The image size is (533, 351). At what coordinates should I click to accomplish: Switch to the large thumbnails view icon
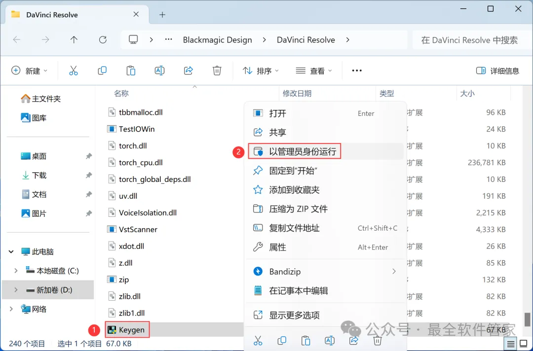point(524,344)
